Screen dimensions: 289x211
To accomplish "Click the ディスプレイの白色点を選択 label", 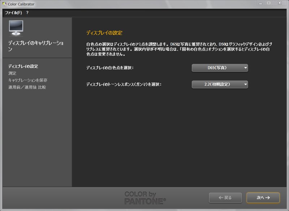I will (x=110, y=68).
